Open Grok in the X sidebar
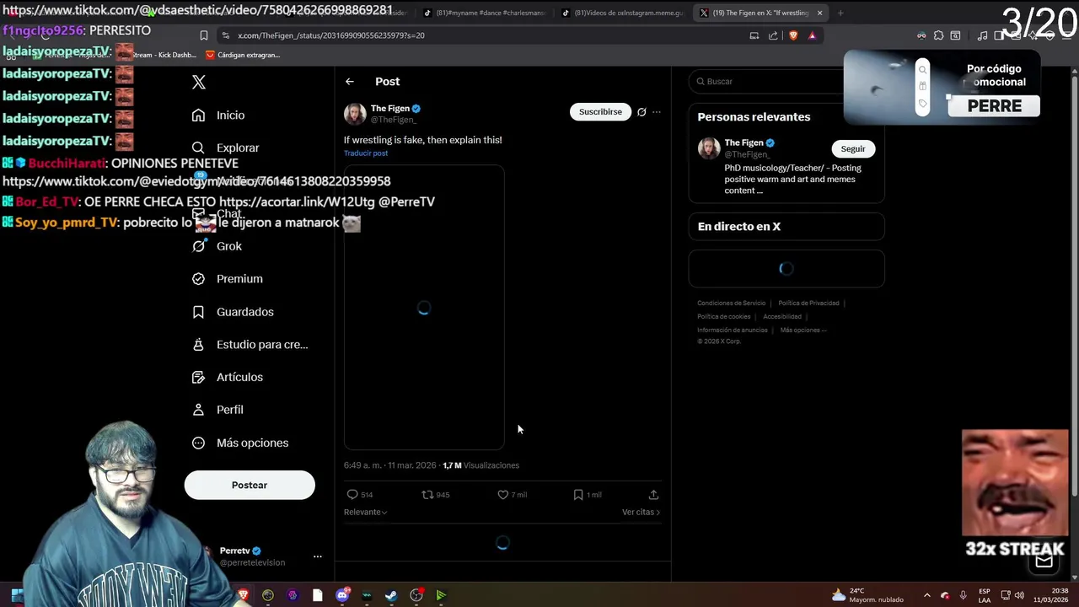 point(217,246)
